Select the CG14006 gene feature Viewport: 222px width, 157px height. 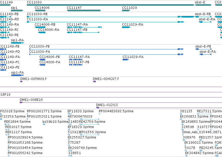coord(40,10)
